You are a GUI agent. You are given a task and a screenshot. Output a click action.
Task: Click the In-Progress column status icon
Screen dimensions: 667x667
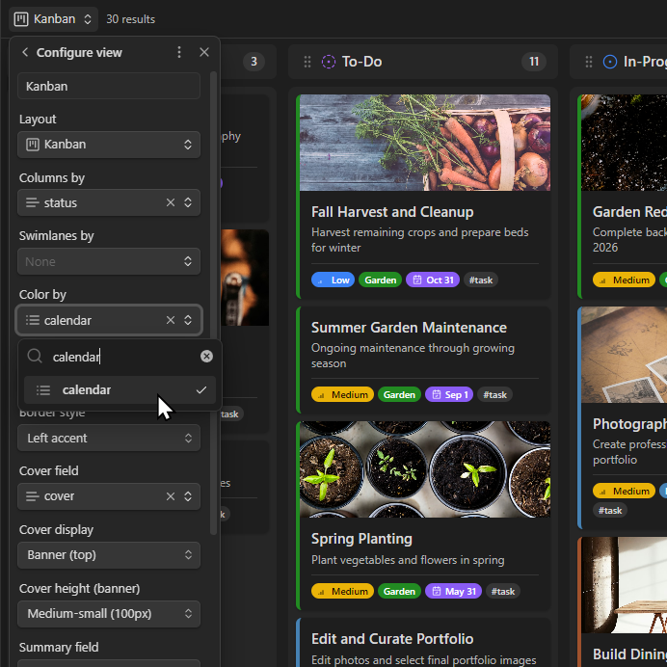coord(609,62)
